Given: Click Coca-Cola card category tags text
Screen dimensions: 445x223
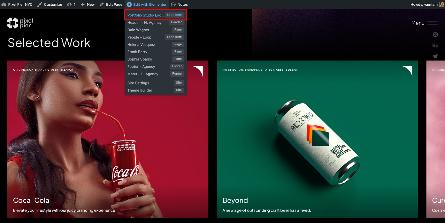Looking at the screenshot, I should click(x=43, y=70).
